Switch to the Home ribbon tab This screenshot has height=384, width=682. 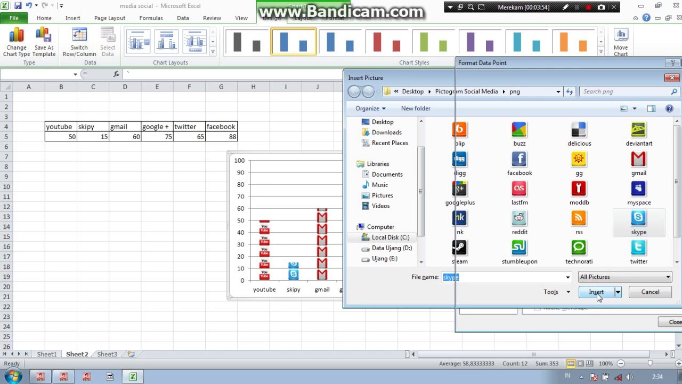(x=44, y=18)
